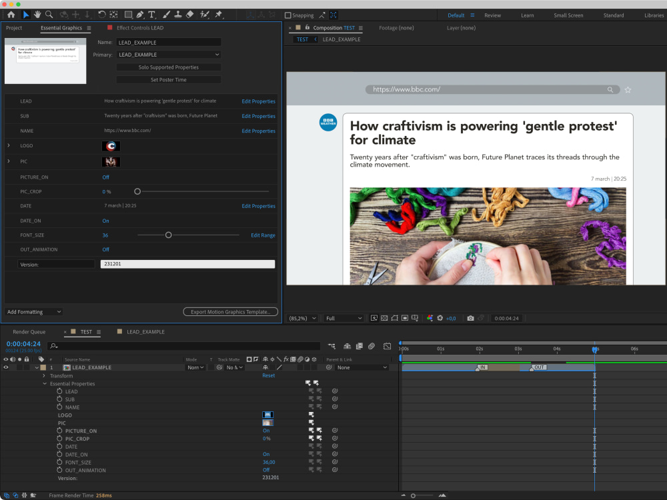
Task: Open the show channel RGB icon
Action: [x=430, y=318]
